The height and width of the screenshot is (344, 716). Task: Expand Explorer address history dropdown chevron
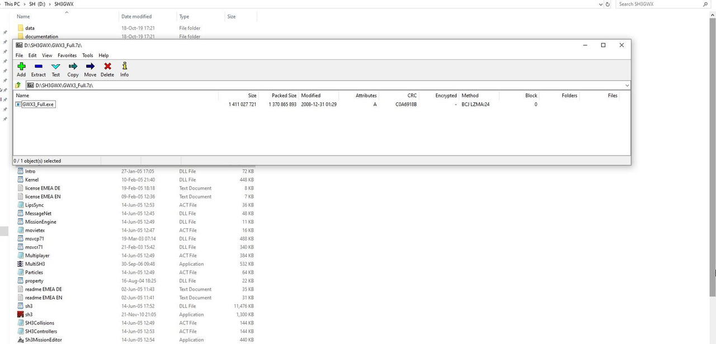point(600,4)
